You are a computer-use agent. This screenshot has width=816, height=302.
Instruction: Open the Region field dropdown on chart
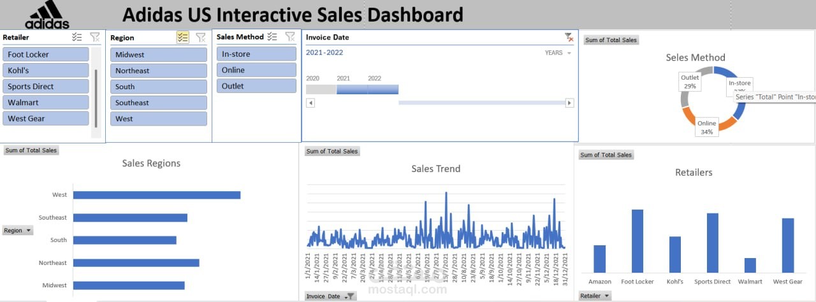[18, 231]
